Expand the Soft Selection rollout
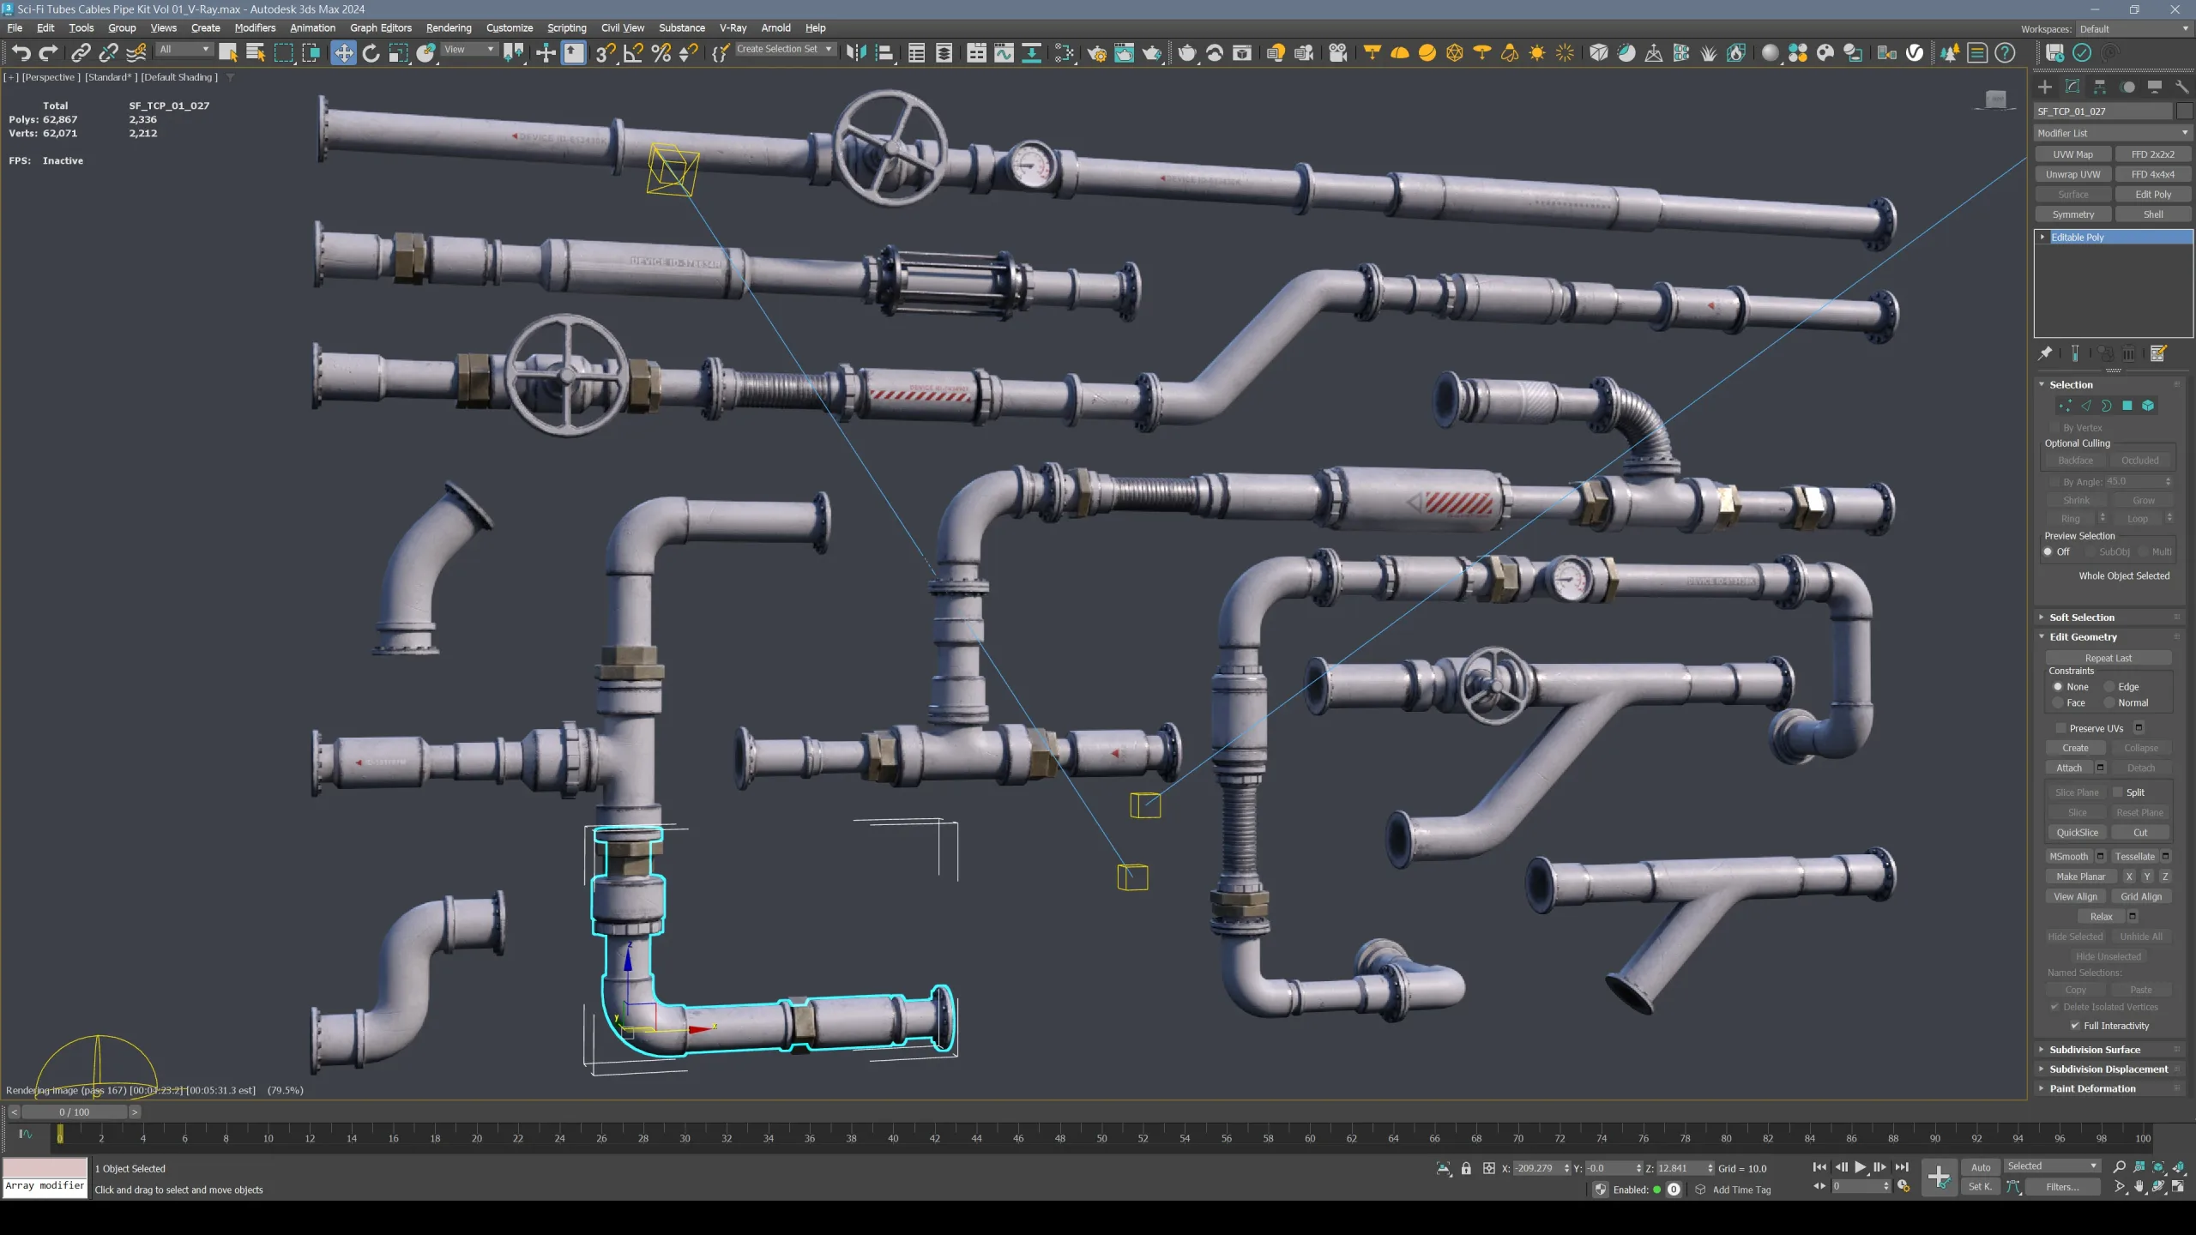 point(2082,617)
